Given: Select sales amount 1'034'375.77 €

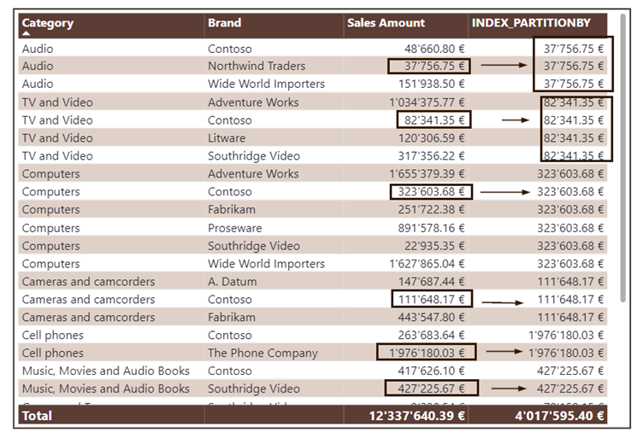Looking at the screenshot, I should tap(427, 102).
